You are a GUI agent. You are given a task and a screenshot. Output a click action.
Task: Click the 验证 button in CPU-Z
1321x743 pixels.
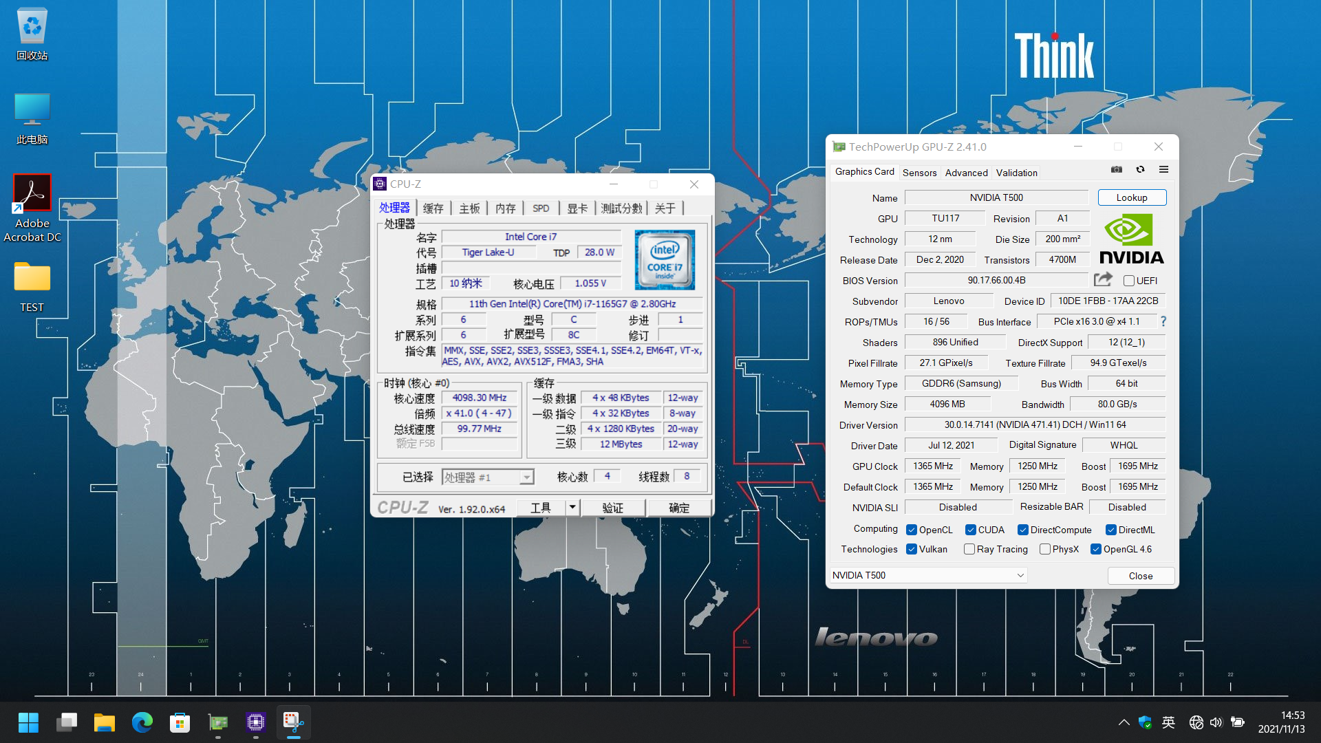tap(613, 508)
